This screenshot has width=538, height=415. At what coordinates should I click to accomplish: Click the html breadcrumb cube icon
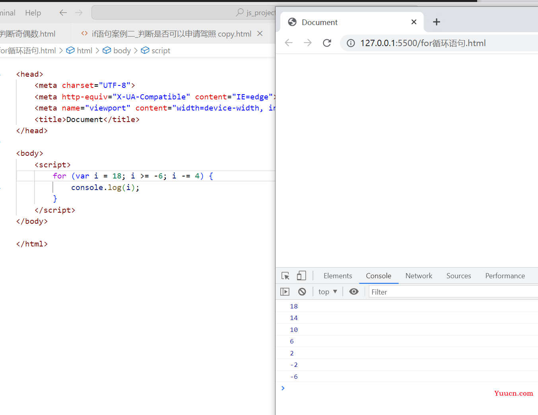(70, 50)
